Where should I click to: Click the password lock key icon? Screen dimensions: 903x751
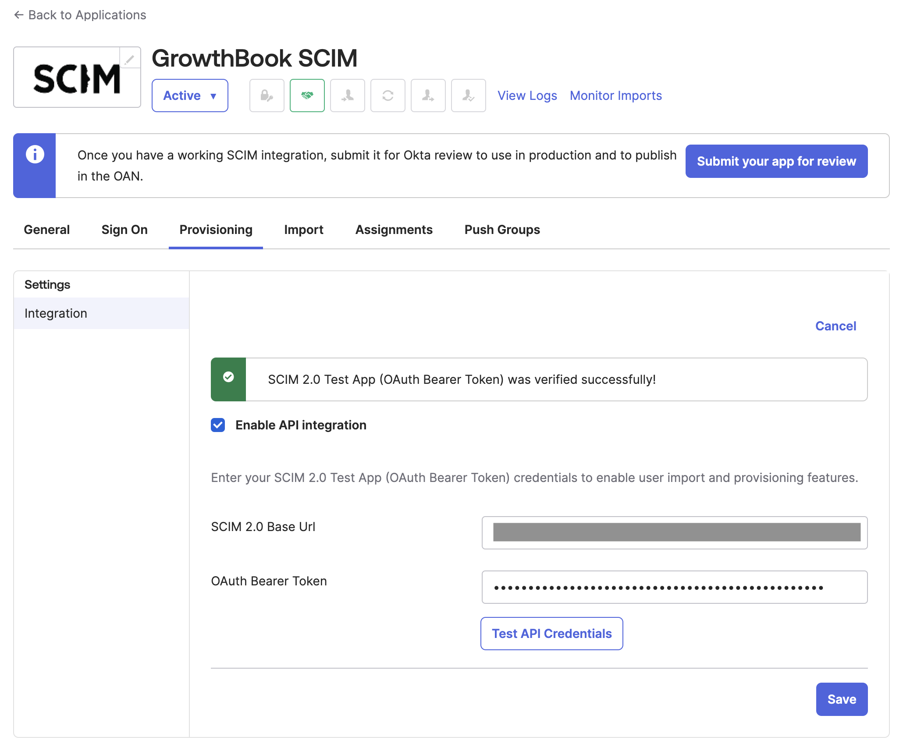tap(267, 96)
